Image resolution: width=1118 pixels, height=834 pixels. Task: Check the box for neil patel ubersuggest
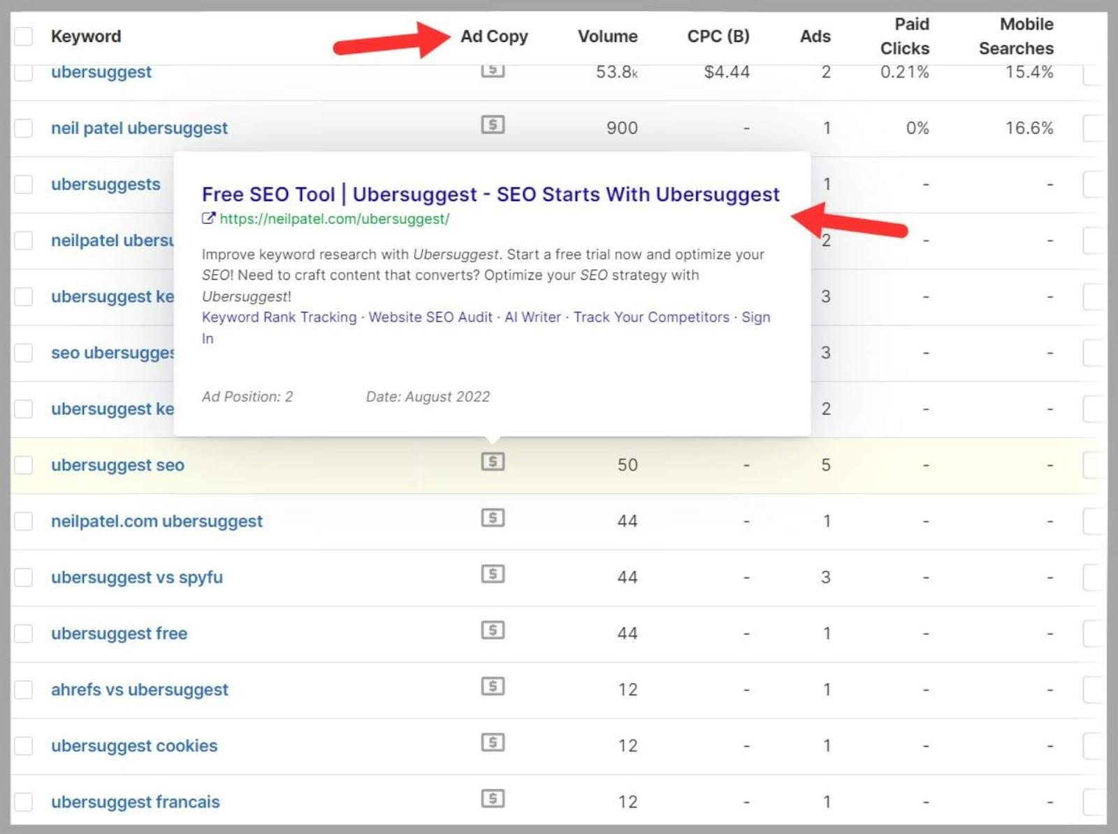pyautogui.click(x=24, y=128)
